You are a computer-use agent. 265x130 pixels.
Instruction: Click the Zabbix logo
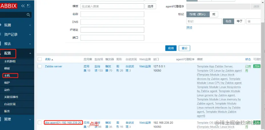click(9, 6)
